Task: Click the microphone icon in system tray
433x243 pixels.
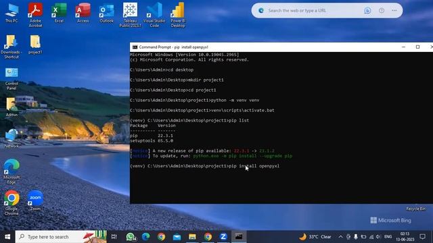Action: click(x=356, y=237)
